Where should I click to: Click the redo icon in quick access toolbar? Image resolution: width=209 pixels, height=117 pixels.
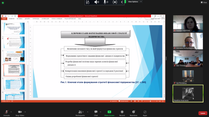pos(12,16)
